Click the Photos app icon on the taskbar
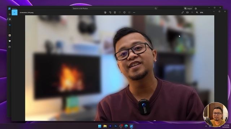231x129 pixels. click(x=131, y=126)
